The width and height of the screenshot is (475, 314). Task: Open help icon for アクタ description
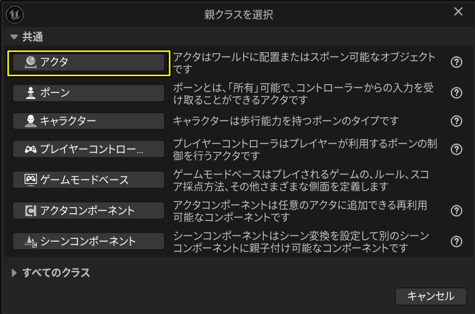pos(456,62)
